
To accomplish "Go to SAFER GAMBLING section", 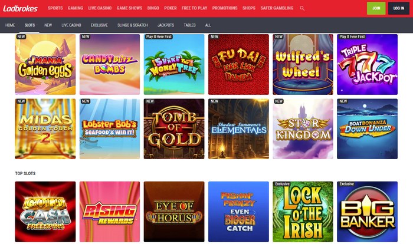I will pyautogui.click(x=277, y=8).
